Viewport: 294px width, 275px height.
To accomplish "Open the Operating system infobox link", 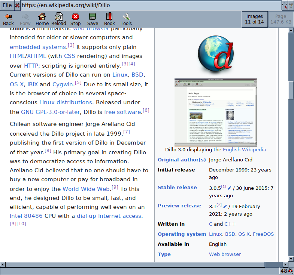I will point(182,234).
